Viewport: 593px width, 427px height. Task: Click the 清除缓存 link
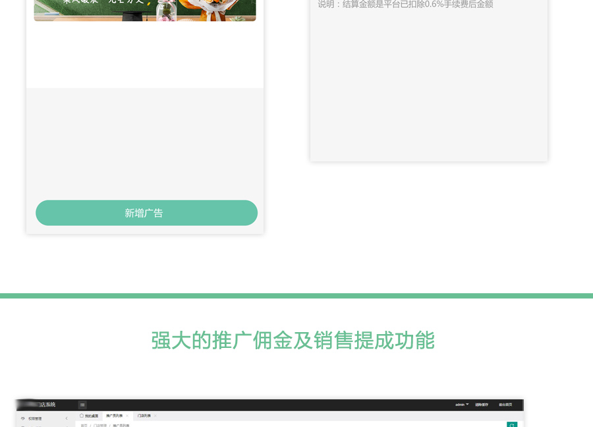coord(482,405)
